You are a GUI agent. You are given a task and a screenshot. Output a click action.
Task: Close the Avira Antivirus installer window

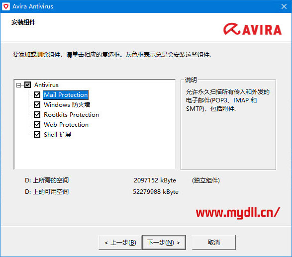284,6
